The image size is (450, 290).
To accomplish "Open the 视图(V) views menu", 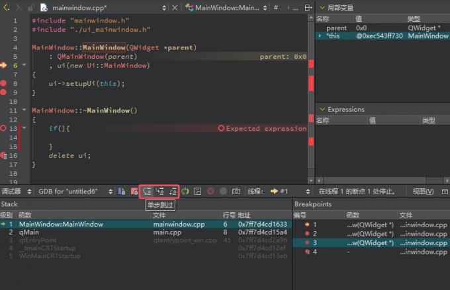I will point(423,191).
